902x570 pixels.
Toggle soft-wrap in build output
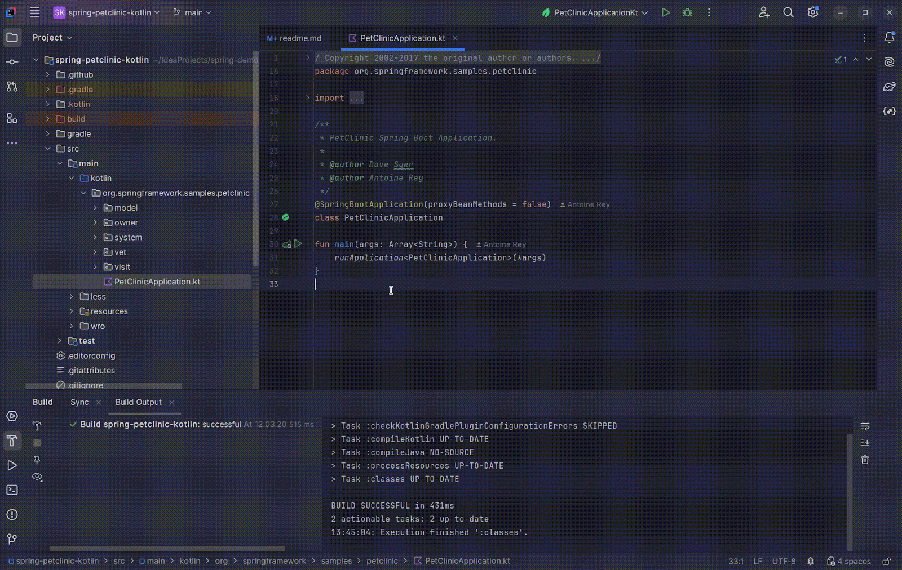click(x=865, y=426)
